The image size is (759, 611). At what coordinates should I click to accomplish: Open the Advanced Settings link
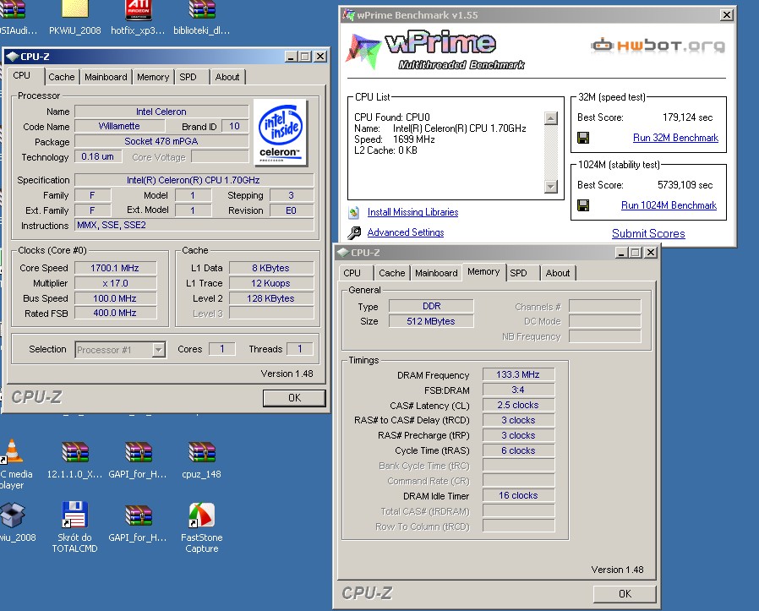tap(406, 232)
